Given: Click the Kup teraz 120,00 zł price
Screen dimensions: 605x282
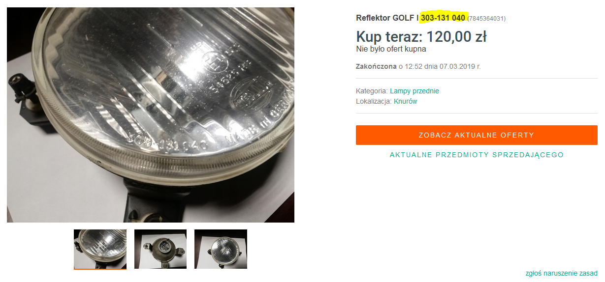Looking at the screenshot, I should pos(421,37).
